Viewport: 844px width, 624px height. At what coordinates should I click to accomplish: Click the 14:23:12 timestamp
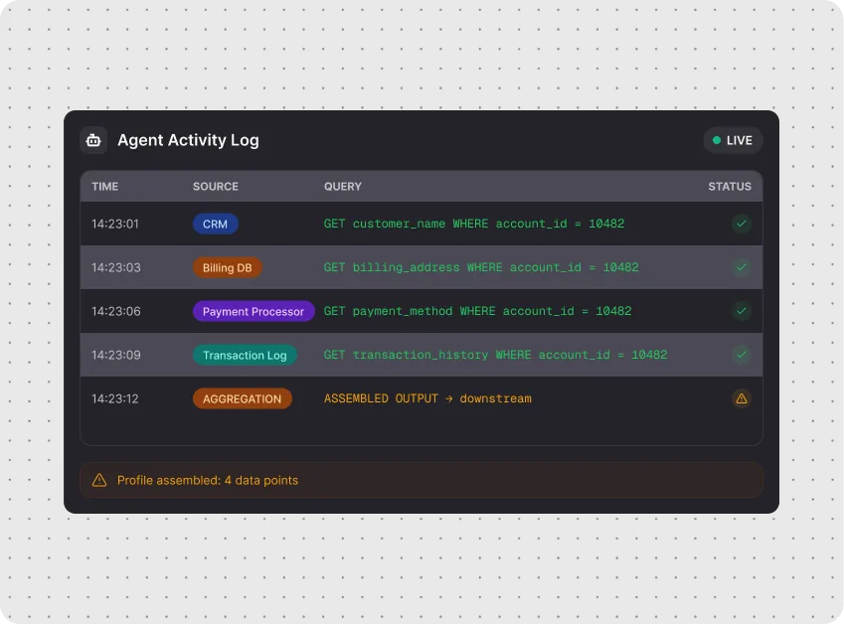point(114,398)
